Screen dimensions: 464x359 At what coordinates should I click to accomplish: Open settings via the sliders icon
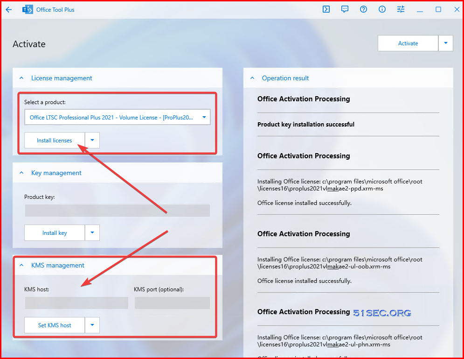point(401,9)
